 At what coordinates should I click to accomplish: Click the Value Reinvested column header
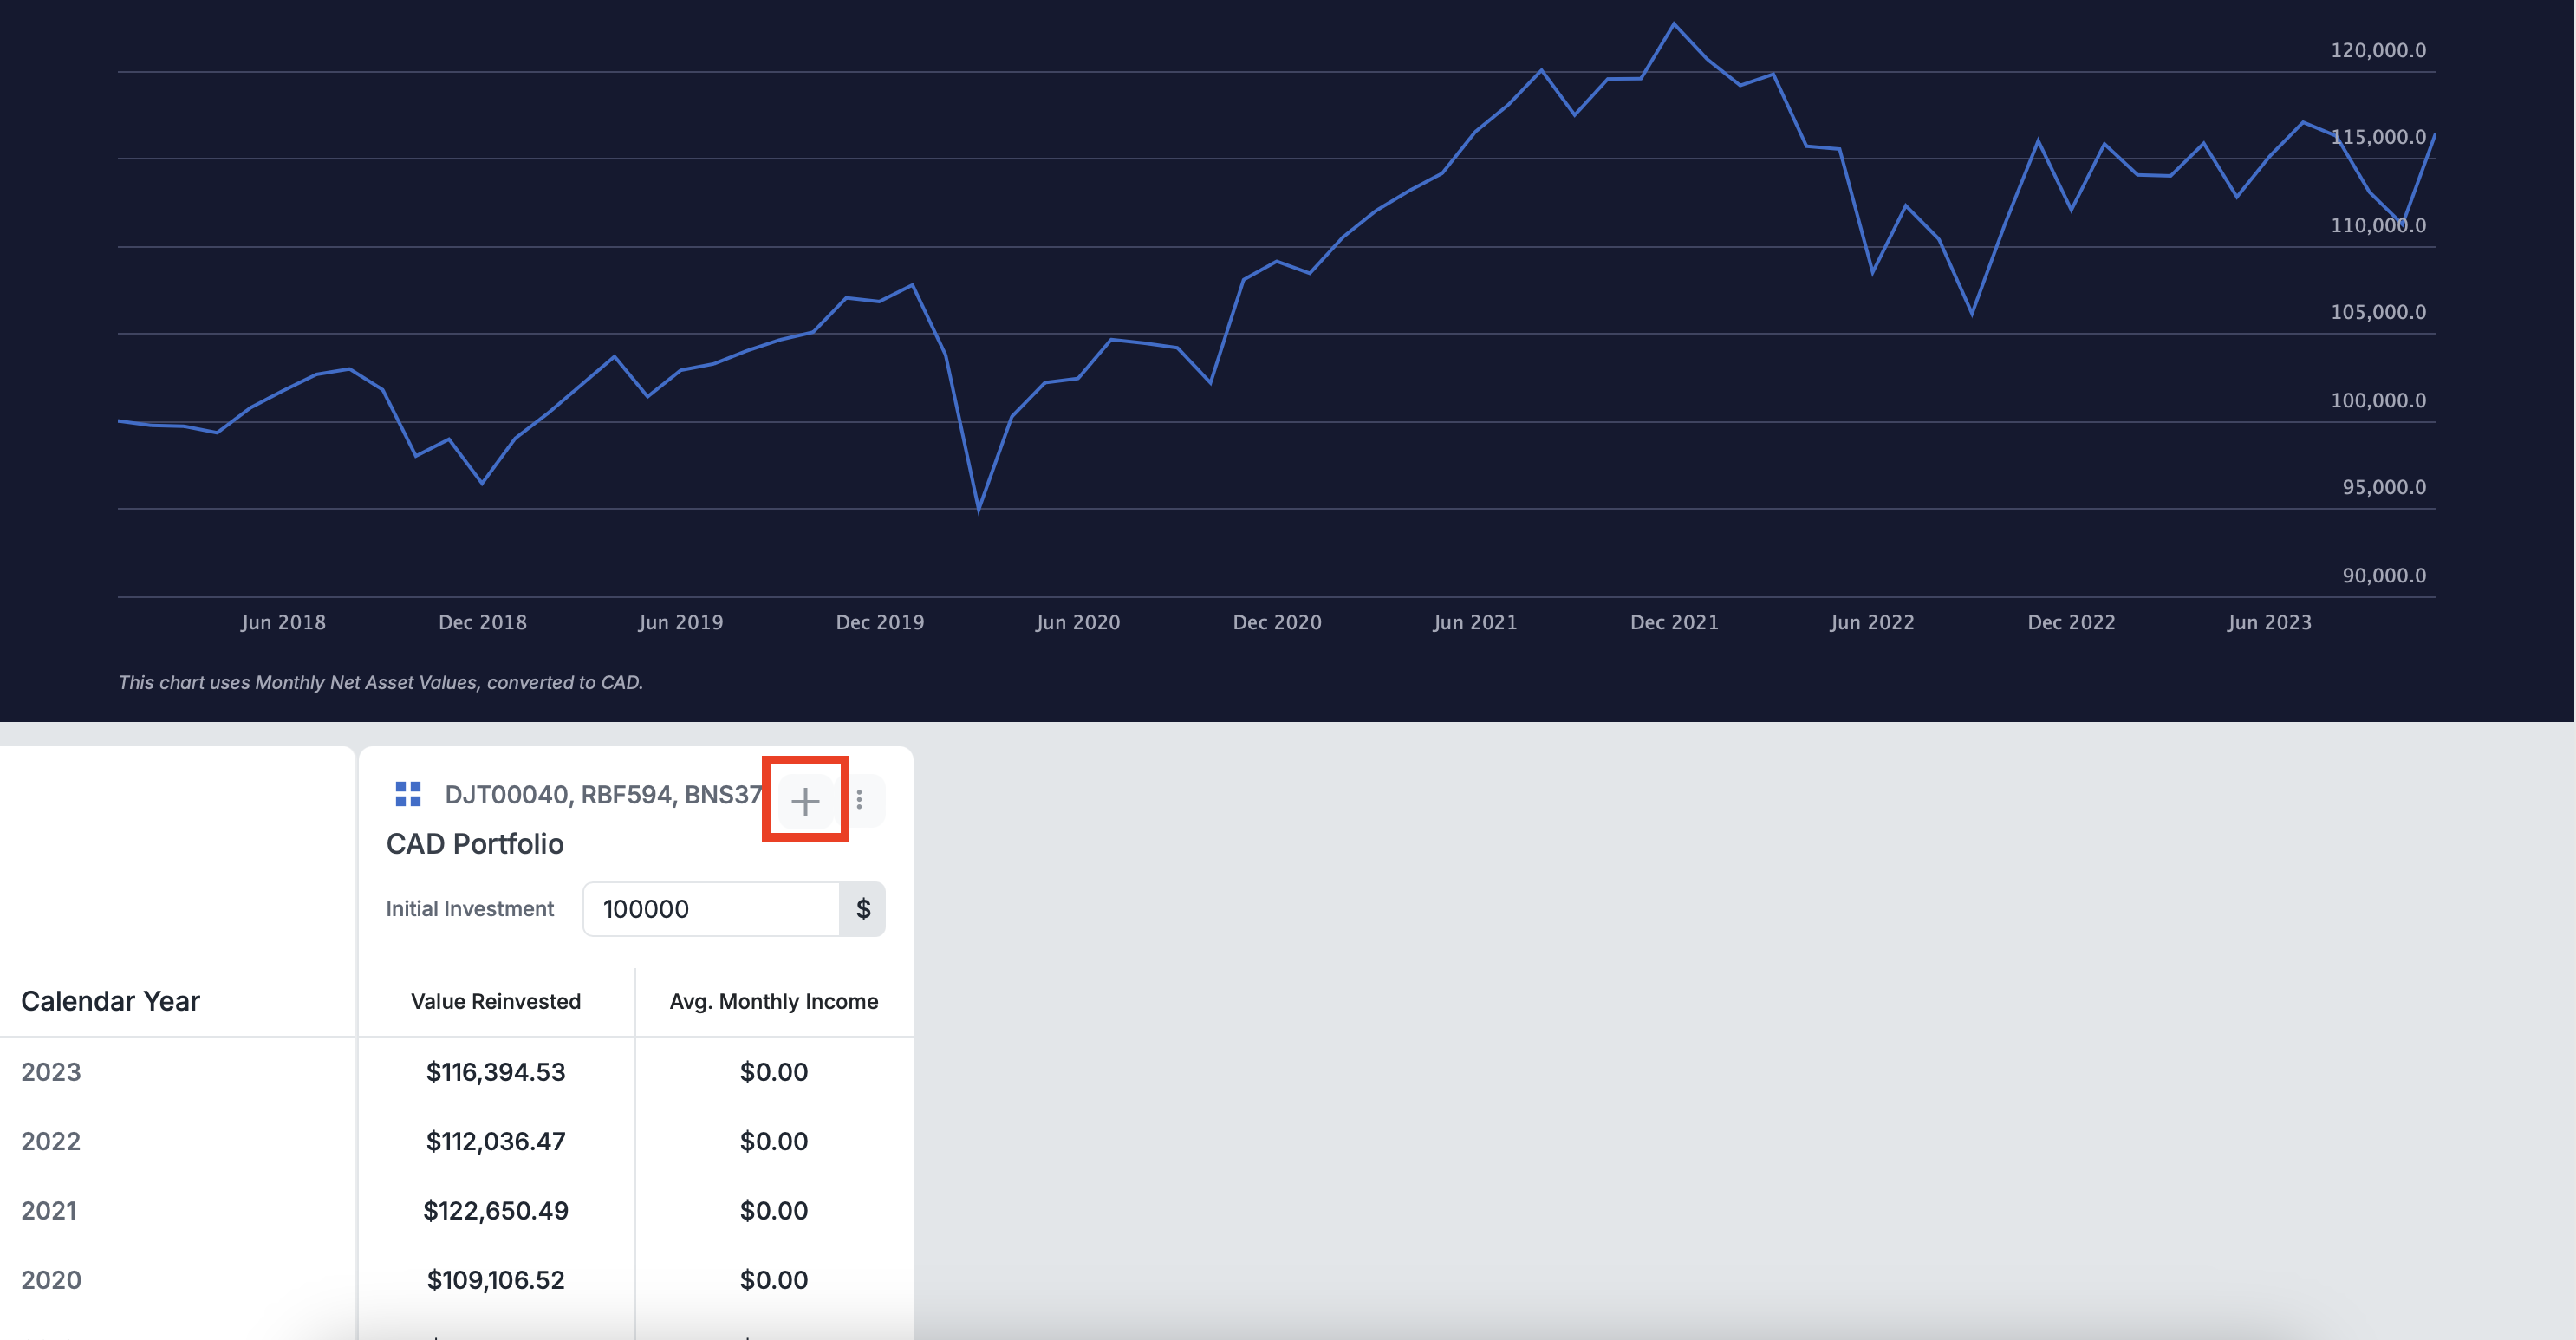[495, 1001]
